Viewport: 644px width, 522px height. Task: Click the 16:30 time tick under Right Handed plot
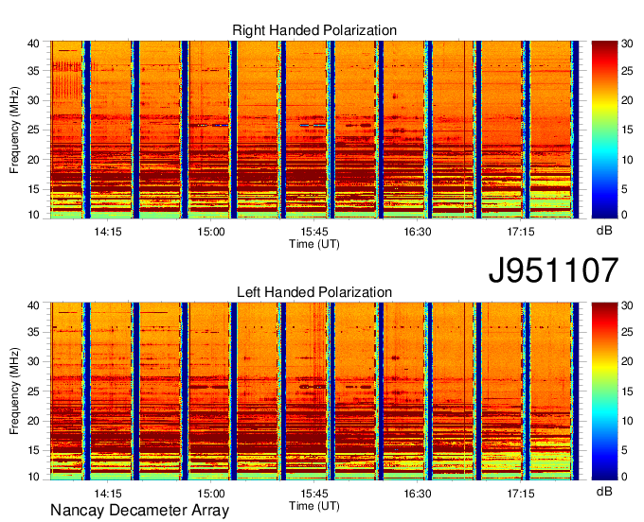(x=418, y=232)
